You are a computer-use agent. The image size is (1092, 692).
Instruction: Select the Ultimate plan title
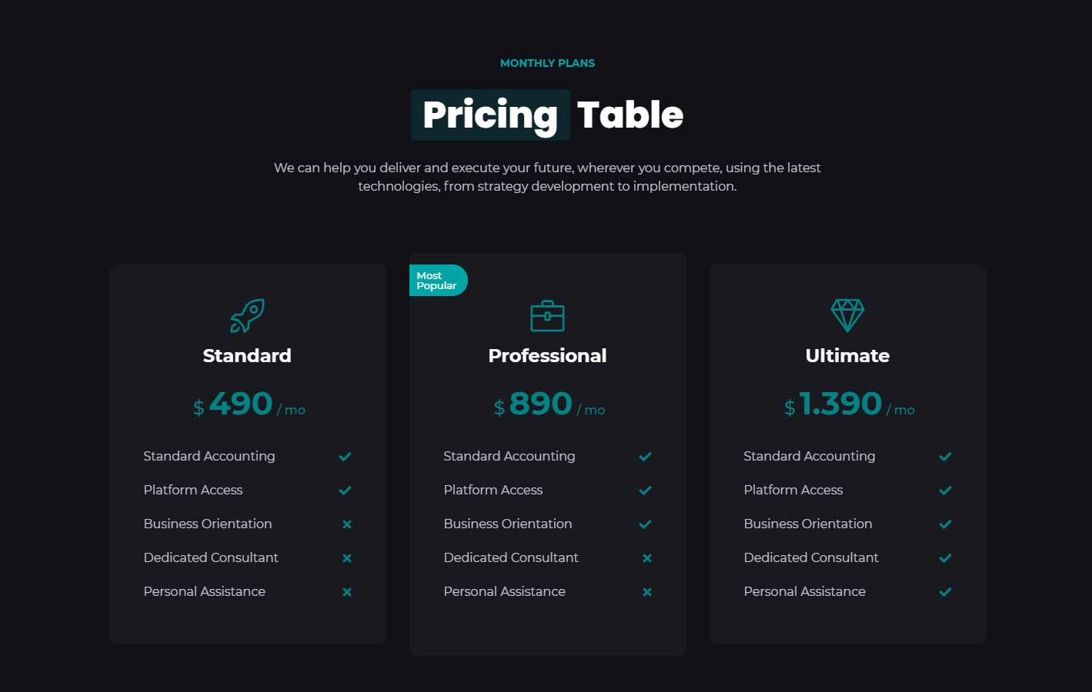(x=847, y=355)
